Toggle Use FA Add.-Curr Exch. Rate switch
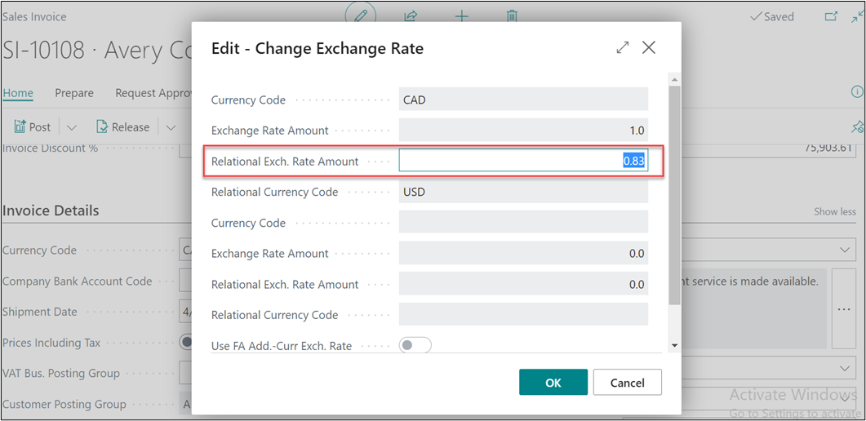This screenshot has width=866, height=421. 415,345
